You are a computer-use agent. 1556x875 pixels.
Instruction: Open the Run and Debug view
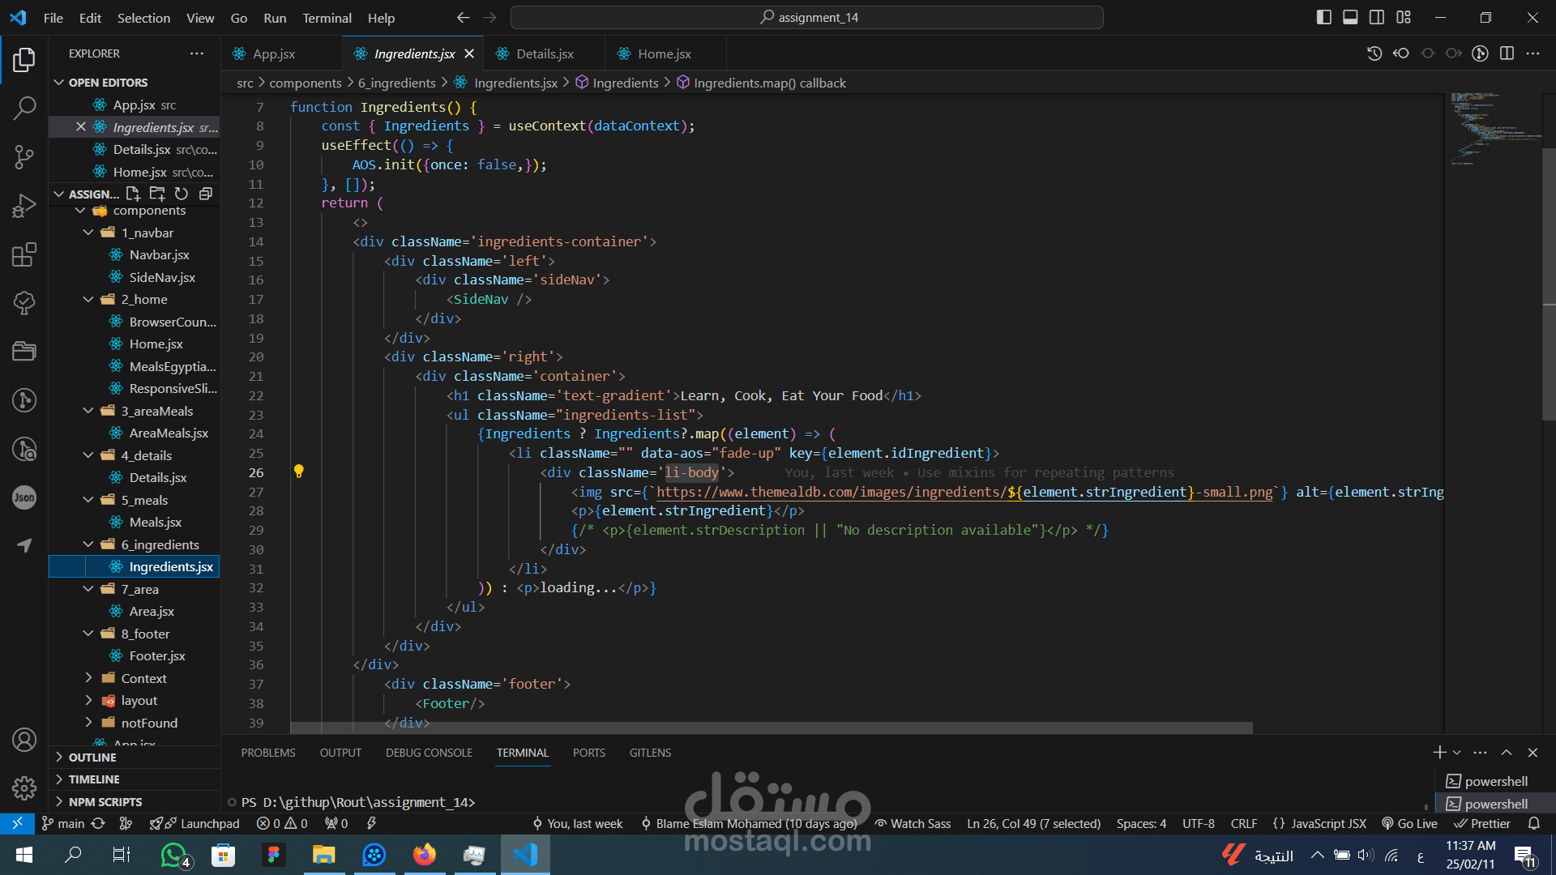click(24, 206)
